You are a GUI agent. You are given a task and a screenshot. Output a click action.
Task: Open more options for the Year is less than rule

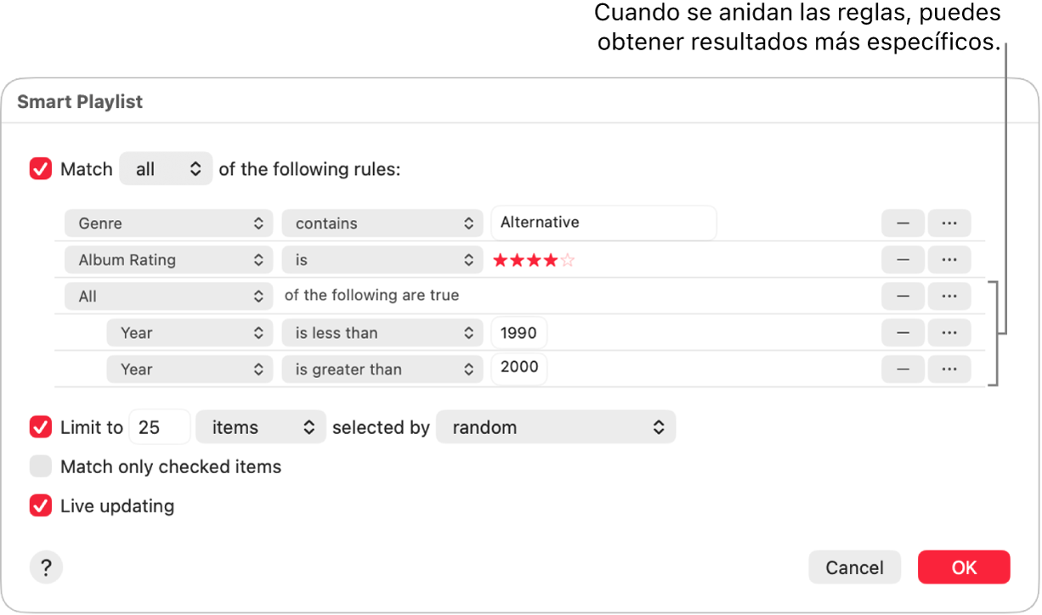click(949, 332)
